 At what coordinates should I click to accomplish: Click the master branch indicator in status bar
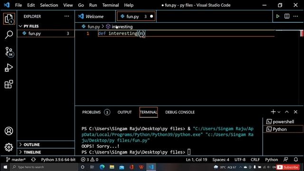(16, 160)
